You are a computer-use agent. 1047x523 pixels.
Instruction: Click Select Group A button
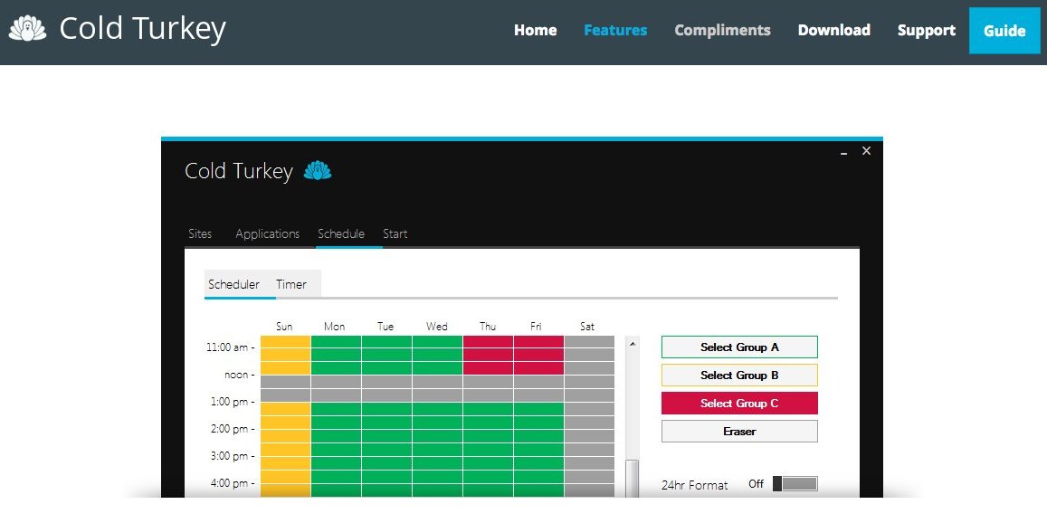click(739, 347)
